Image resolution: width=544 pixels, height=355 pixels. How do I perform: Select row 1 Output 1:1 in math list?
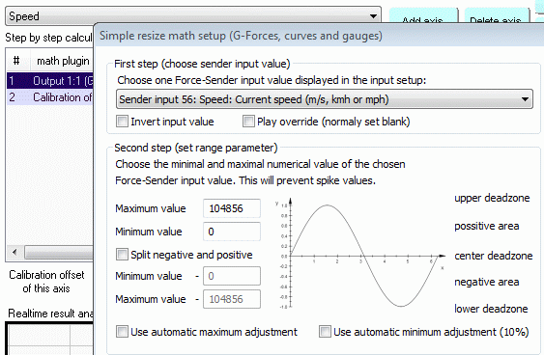(x=50, y=81)
